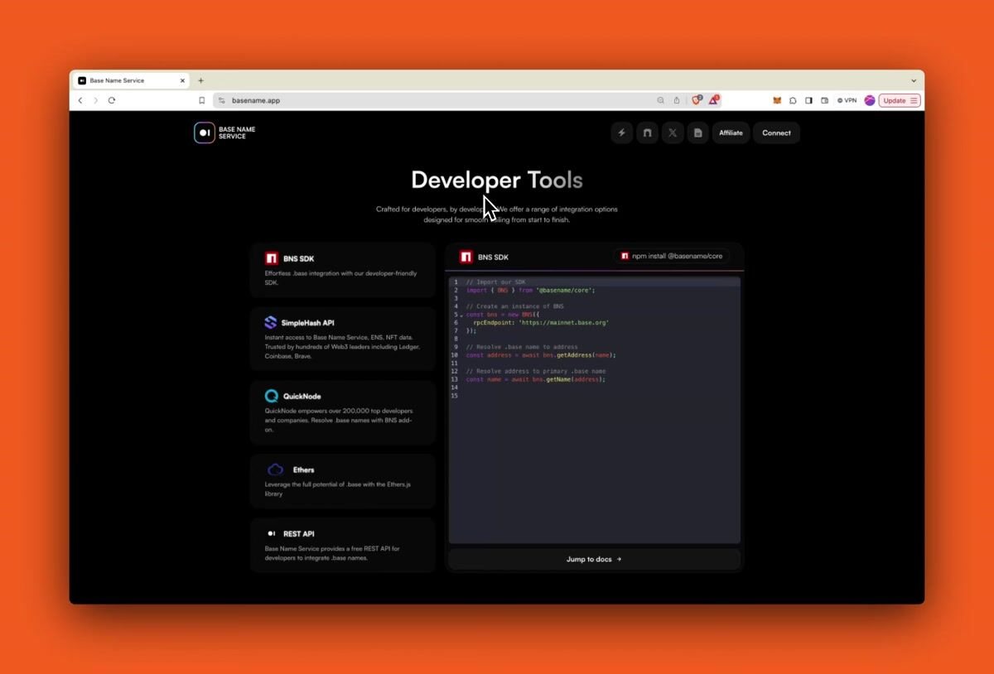
Task: Open the Brave Rewards triangle icon
Action: 713,99
